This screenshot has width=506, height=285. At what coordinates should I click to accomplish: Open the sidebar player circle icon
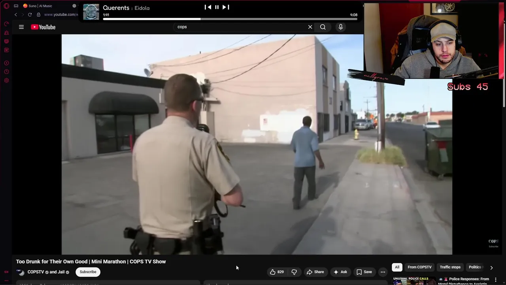[6, 63]
